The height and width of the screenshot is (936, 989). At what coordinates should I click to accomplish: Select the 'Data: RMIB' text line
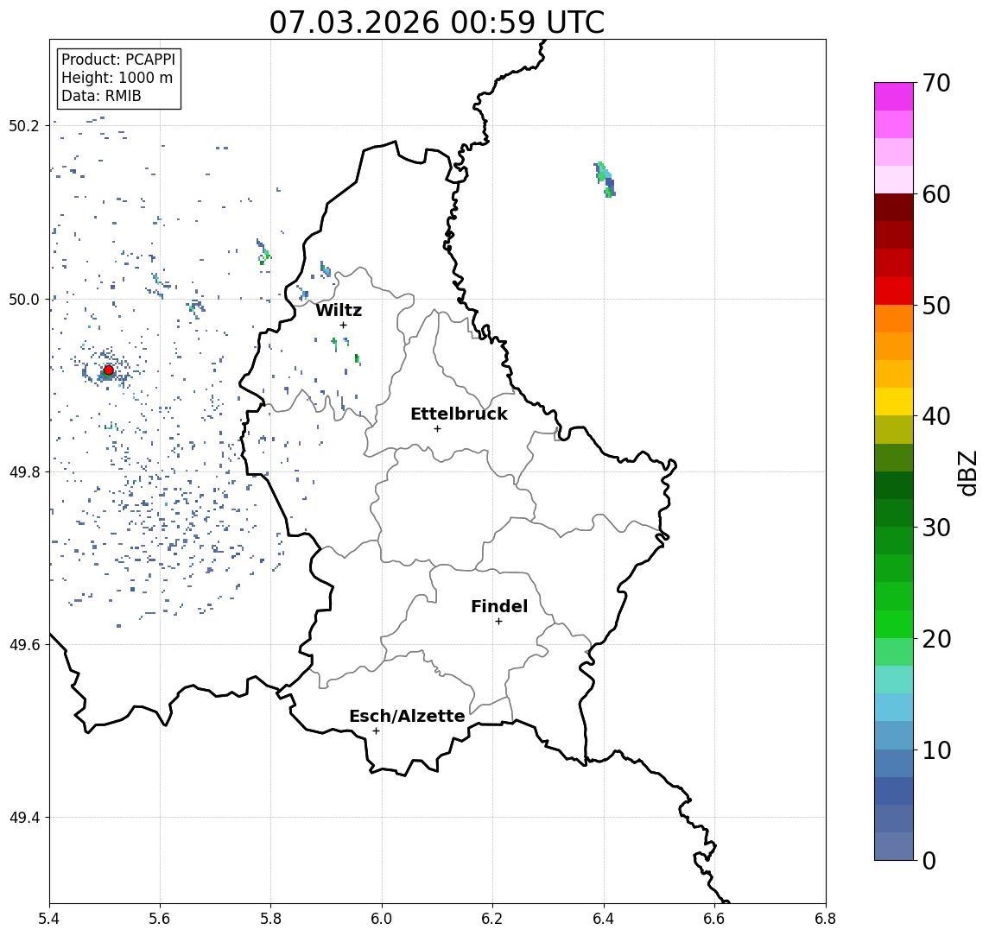pos(101,96)
